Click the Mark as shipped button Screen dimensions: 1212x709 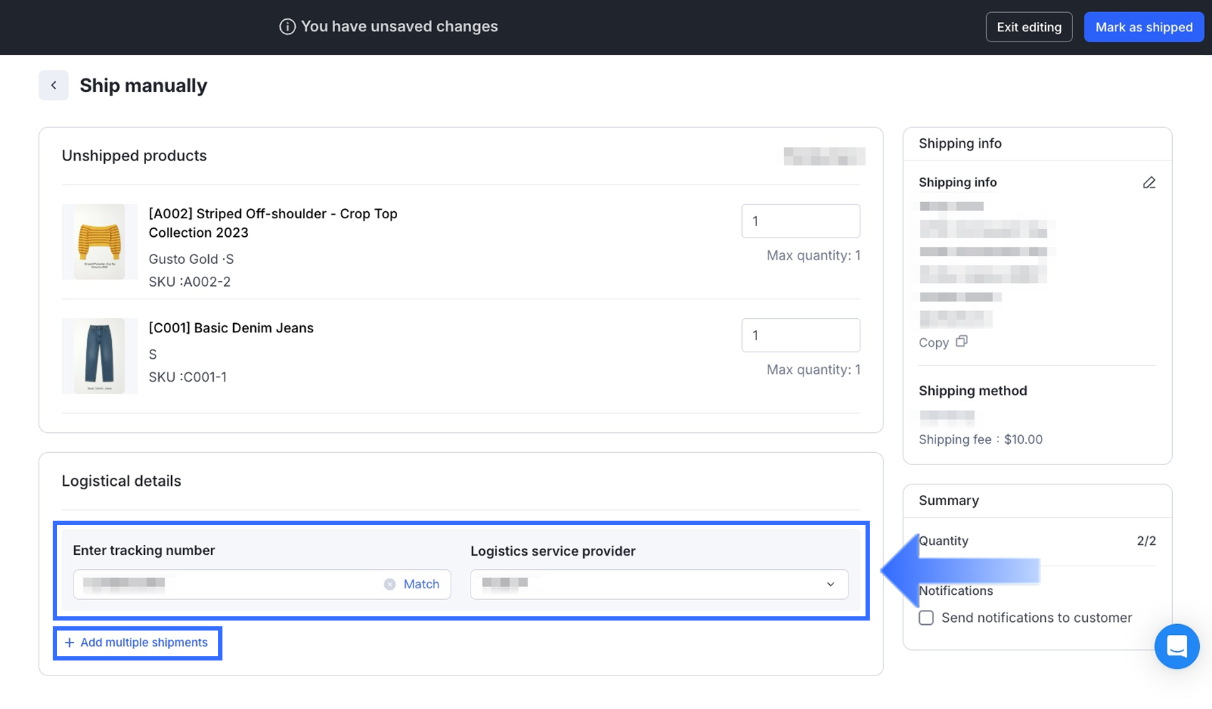point(1144,27)
